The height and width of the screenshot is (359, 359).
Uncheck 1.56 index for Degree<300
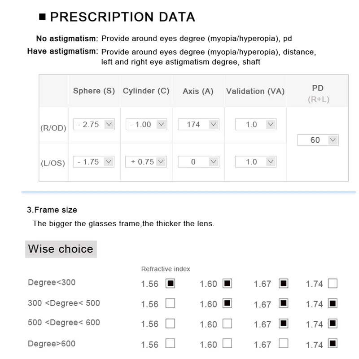[171, 283]
